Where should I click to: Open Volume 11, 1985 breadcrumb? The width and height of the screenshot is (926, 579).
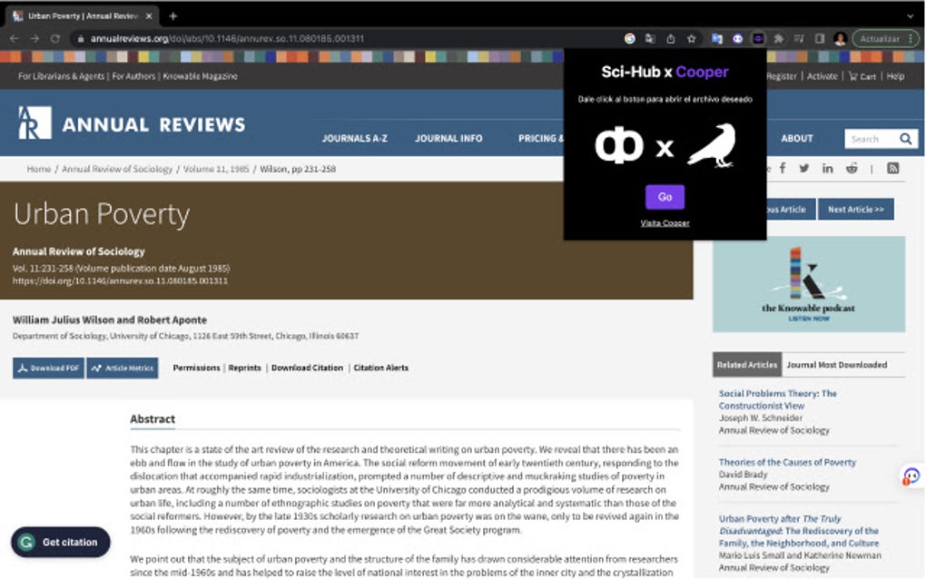[x=216, y=169]
